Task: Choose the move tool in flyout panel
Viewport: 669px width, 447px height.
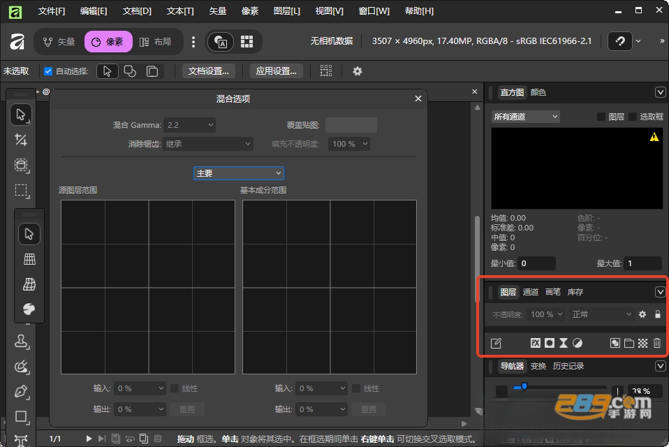Action: pos(29,234)
